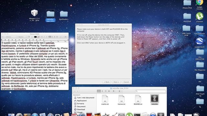
Task: Open Mac Magazine desktop folder
Action: [200, 66]
